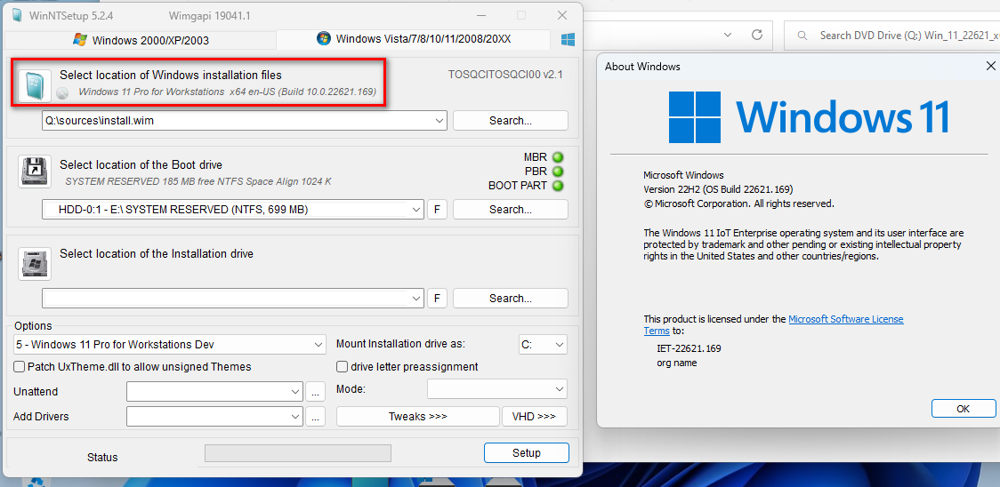Viewport: 1000px width, 487px height.
Task: Close the About Windows dialog
Action: pos(990,67)
